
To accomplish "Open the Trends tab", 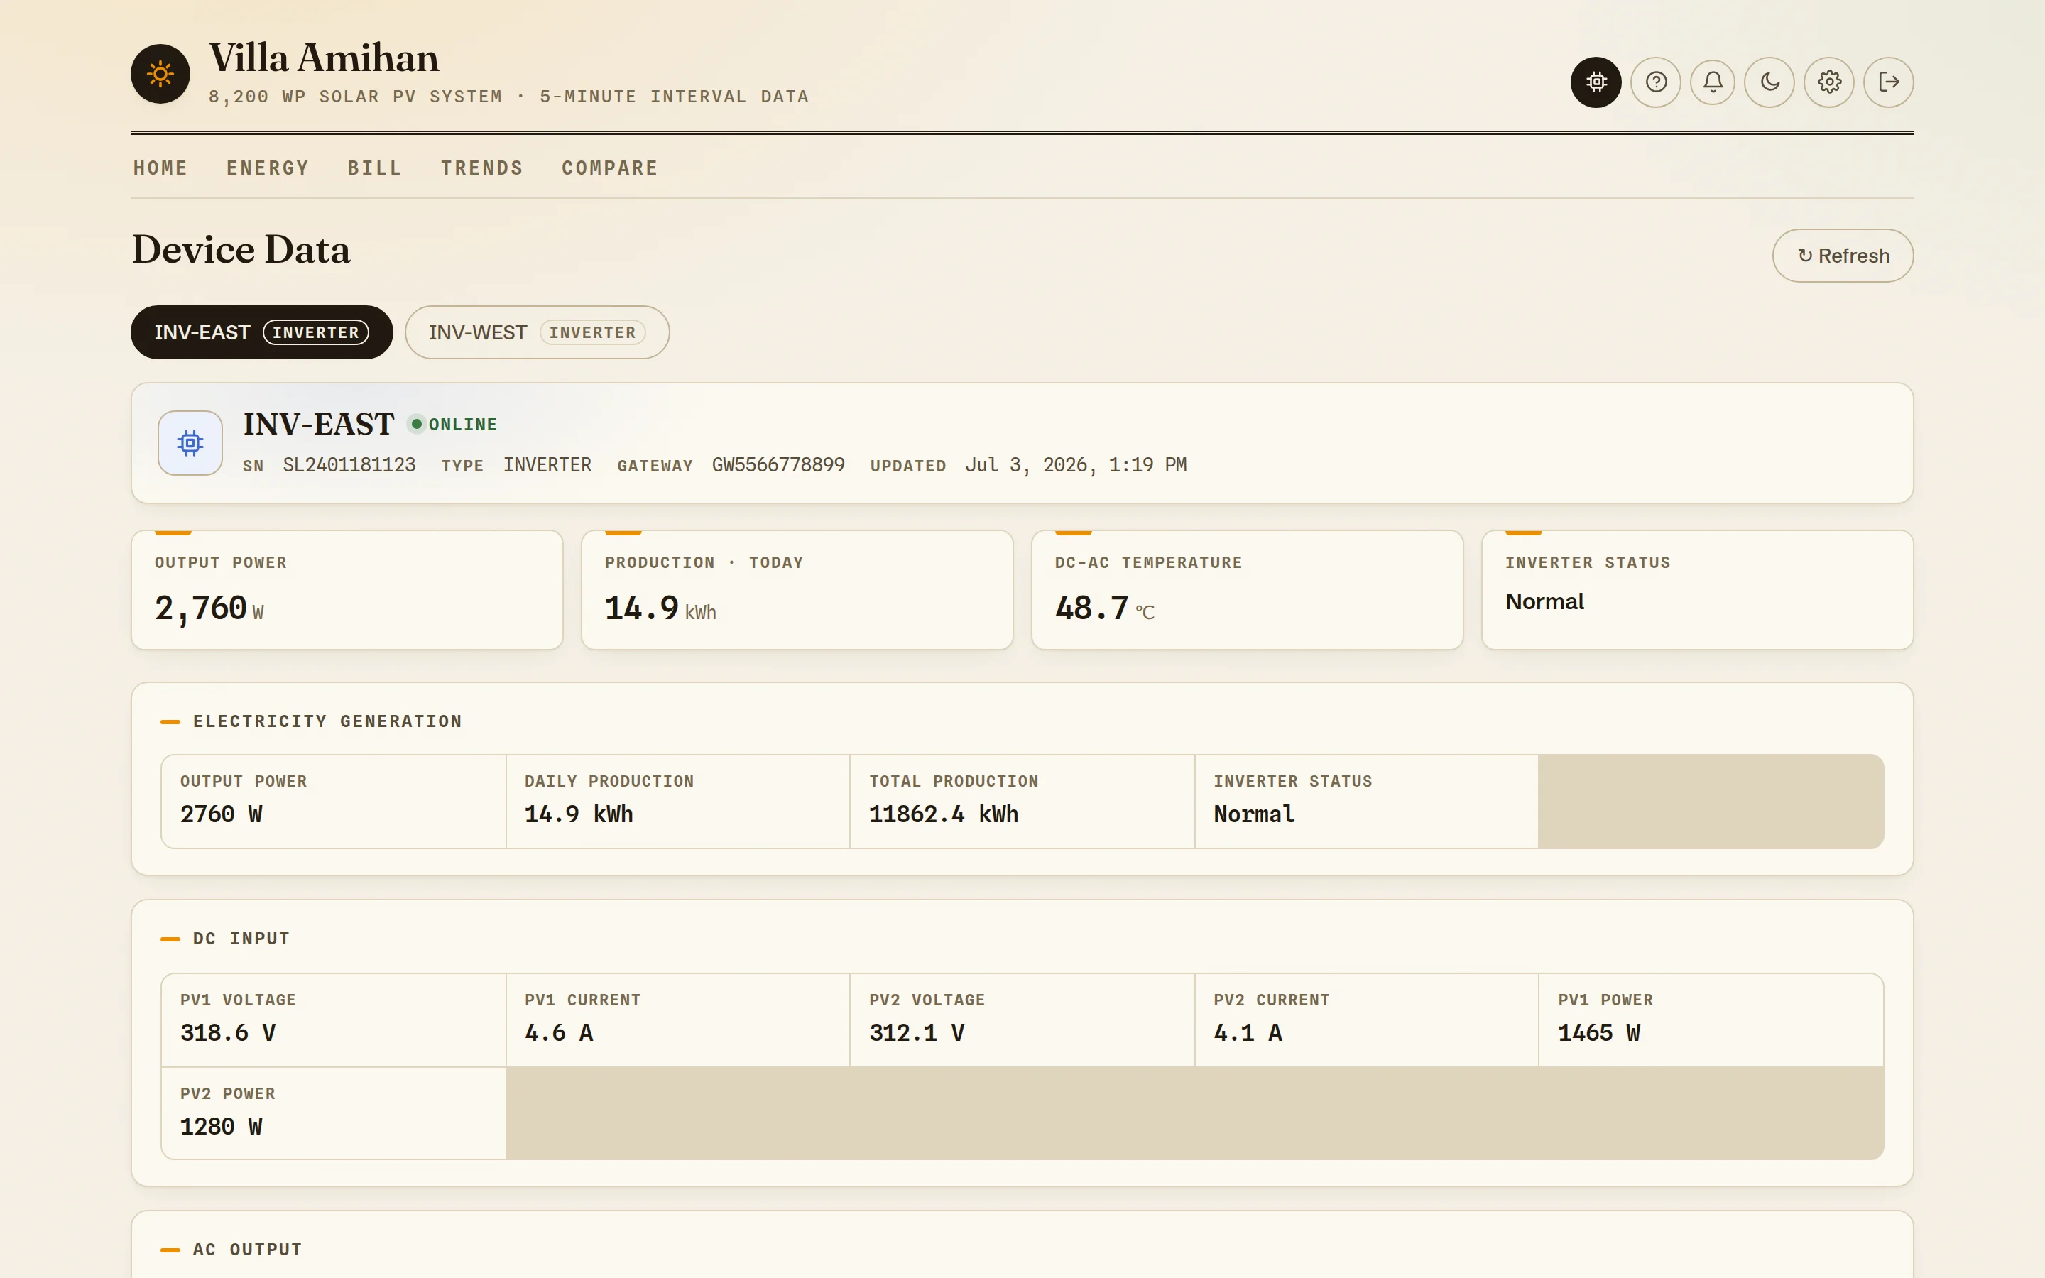I will tap(481, 168).
